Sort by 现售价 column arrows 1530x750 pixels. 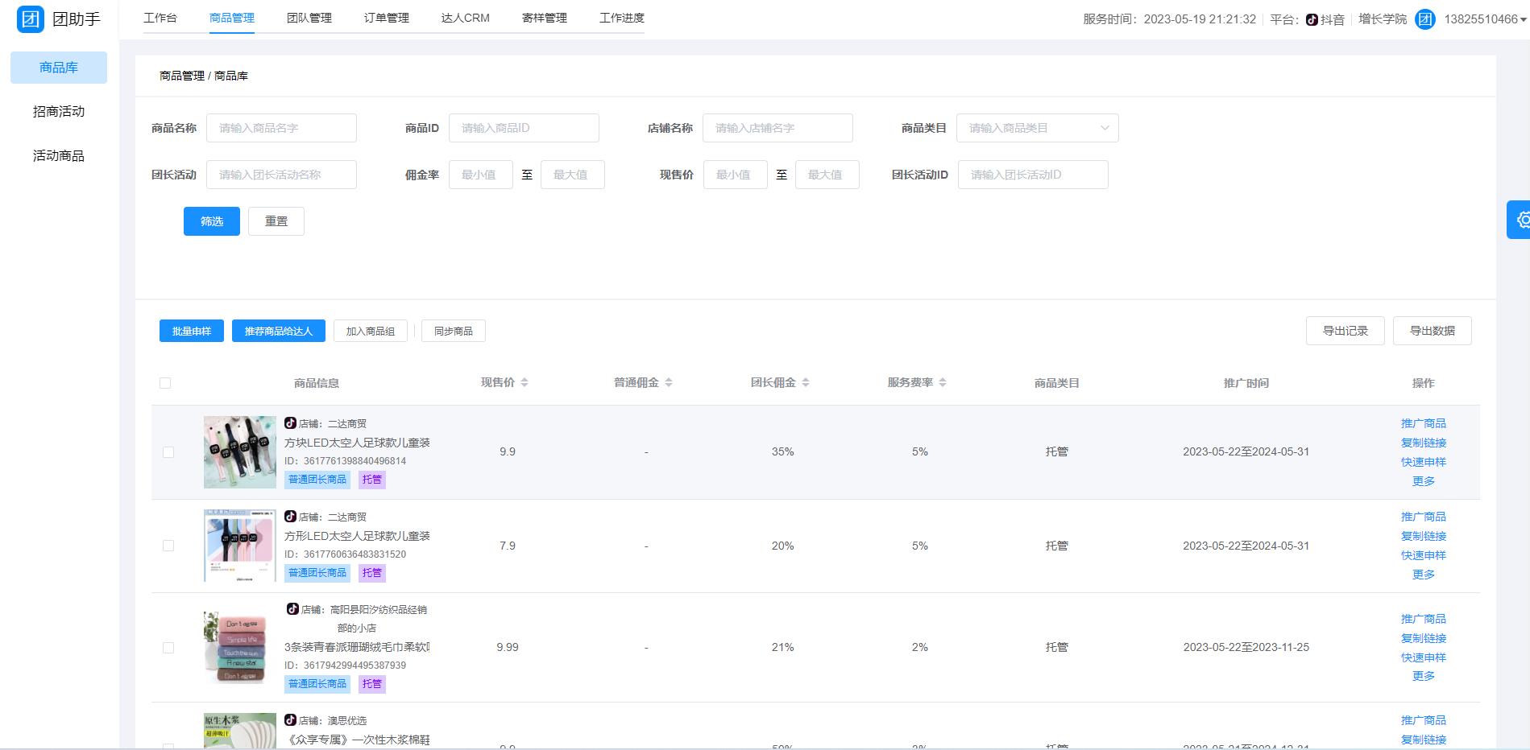tap(525, 383)
